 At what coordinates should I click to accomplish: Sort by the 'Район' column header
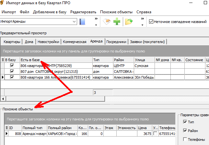point(123,60)
